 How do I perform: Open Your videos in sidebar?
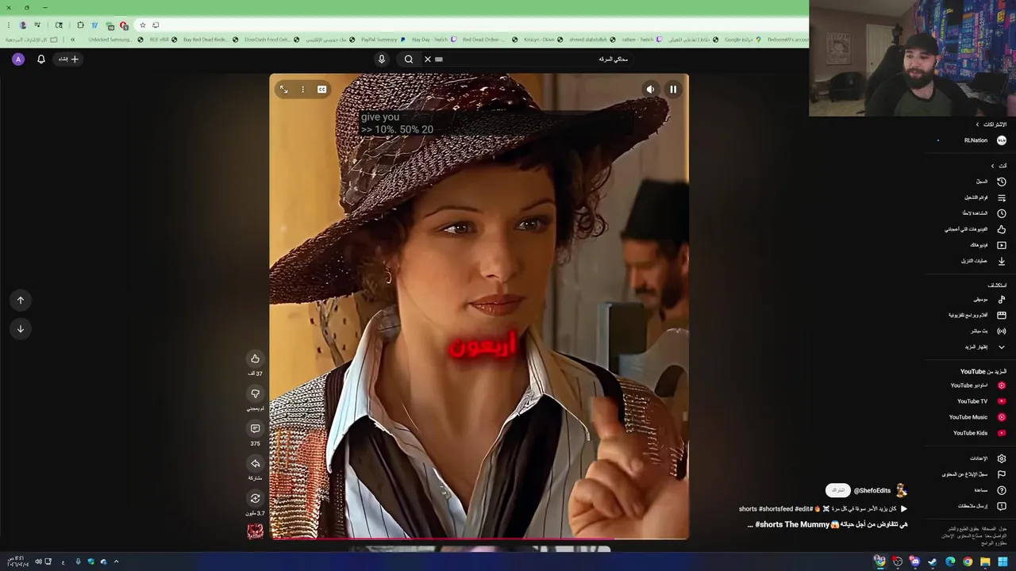click(x=970, y=245)
